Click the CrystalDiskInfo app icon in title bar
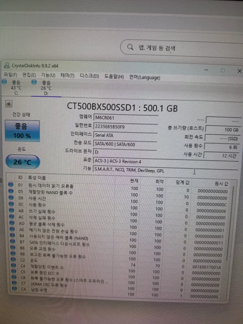The image size is (243, 324). tap(6, 65)
